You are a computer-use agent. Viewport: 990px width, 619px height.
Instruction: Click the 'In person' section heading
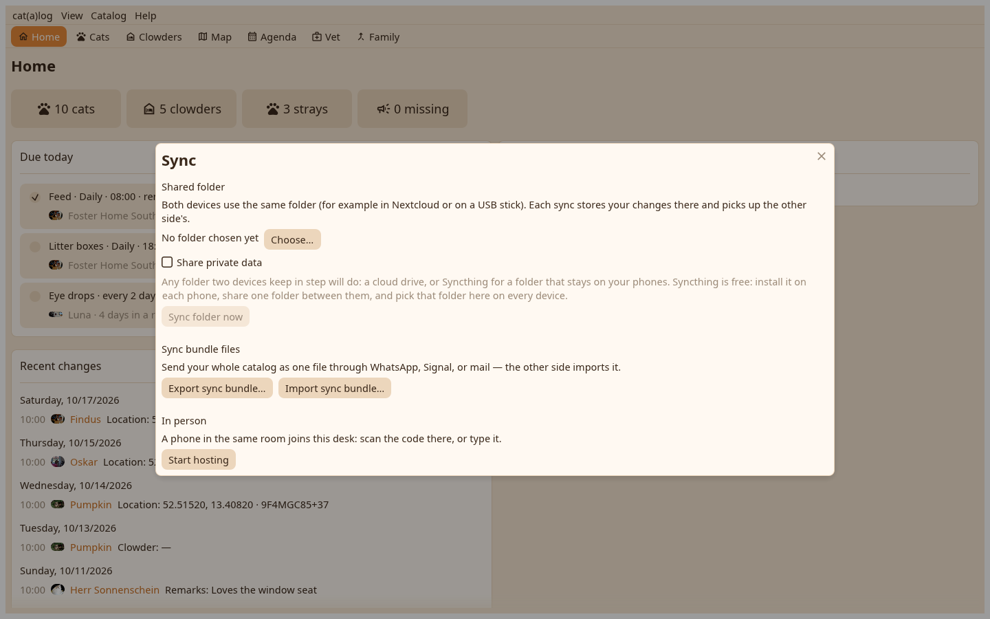184,420
